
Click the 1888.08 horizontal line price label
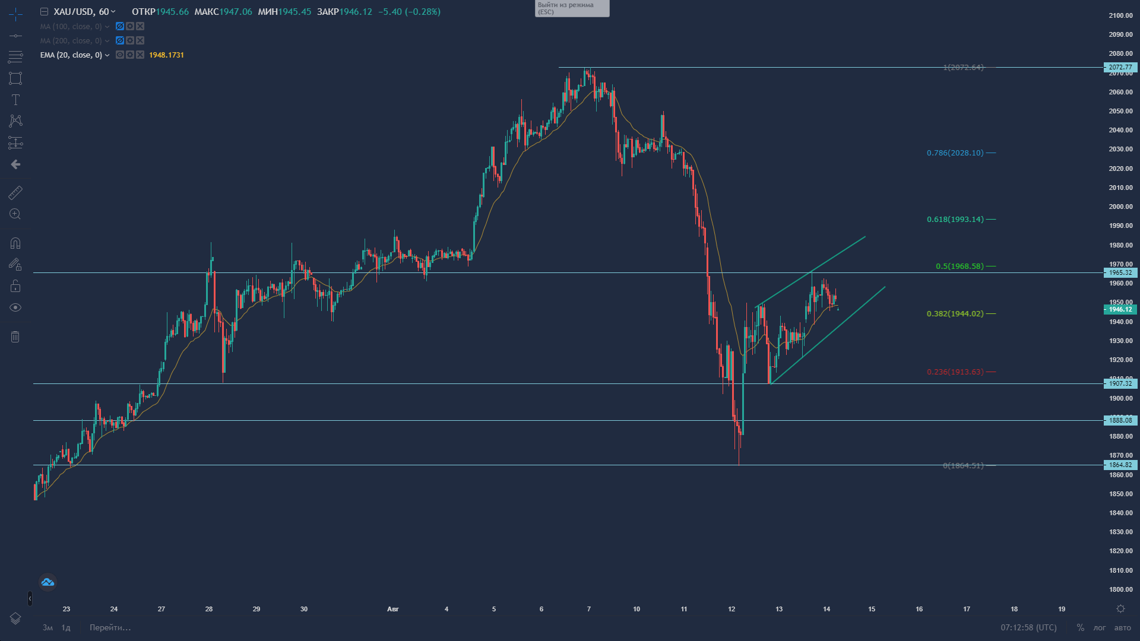1120,421
